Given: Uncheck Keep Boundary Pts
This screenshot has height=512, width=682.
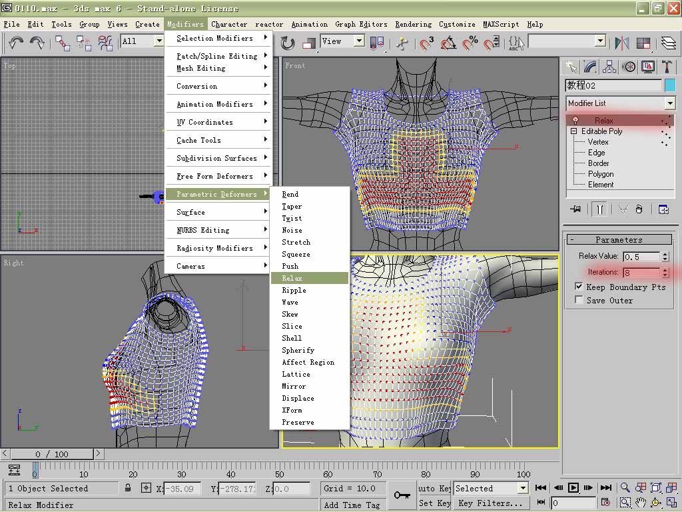Looking at the screenshot, I should pyautogui.click(x=579, y=287).
